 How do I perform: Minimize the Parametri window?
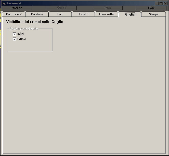pos(157,3)
